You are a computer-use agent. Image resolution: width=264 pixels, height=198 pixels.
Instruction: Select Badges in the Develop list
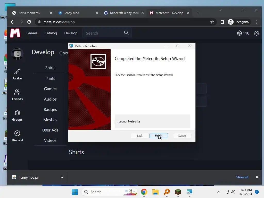click(x=50, y=109)
